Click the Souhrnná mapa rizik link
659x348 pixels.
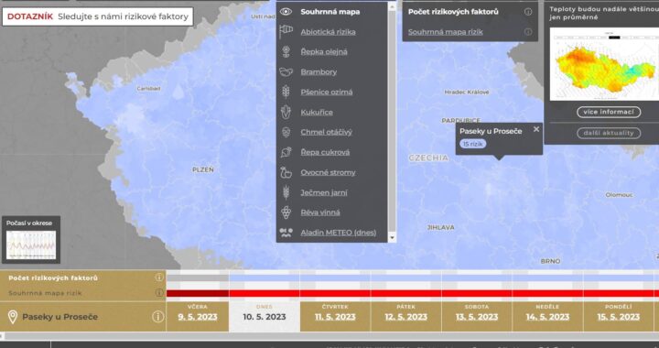445,32
